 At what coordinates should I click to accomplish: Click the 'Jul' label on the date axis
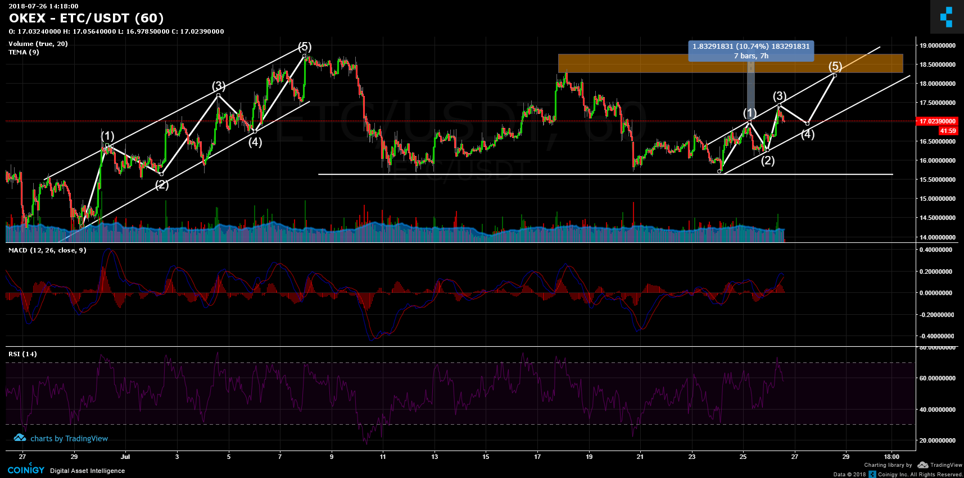[125, 457]
